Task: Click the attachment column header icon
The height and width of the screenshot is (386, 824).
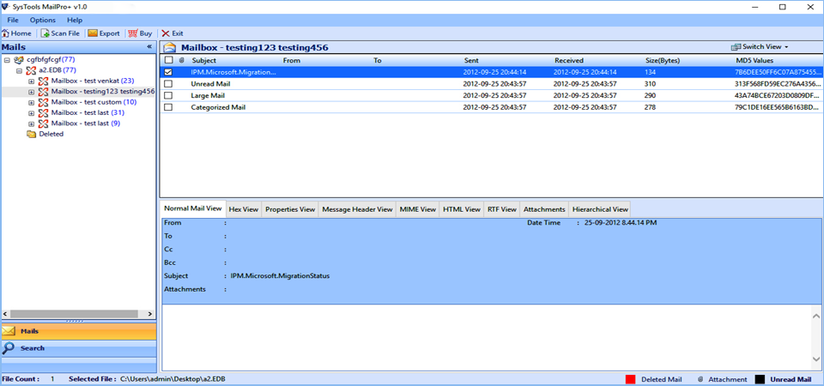Action: [182, 60]
